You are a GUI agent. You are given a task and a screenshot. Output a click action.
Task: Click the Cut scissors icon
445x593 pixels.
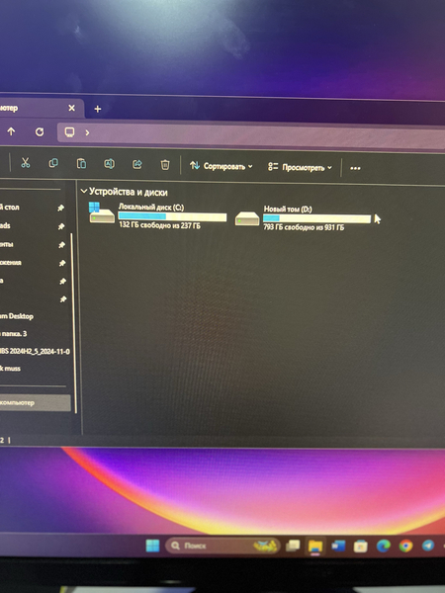[x=25, y=163]
